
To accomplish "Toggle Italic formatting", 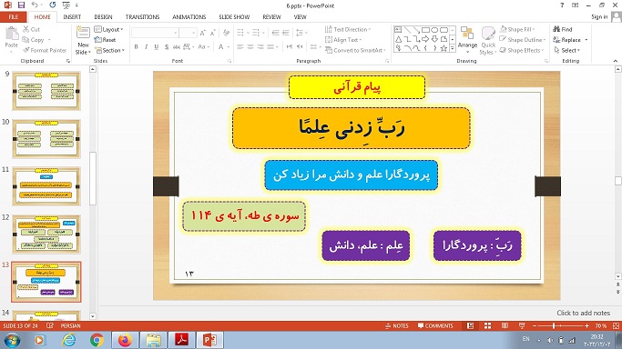I will (146, 46).
